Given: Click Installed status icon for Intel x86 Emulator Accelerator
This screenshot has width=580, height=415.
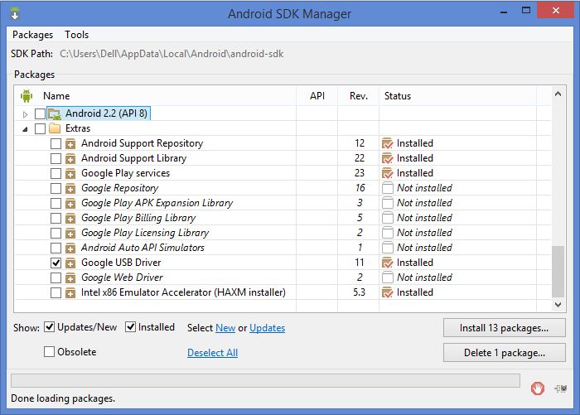Looking at the screenshot, I should point(388,292).
